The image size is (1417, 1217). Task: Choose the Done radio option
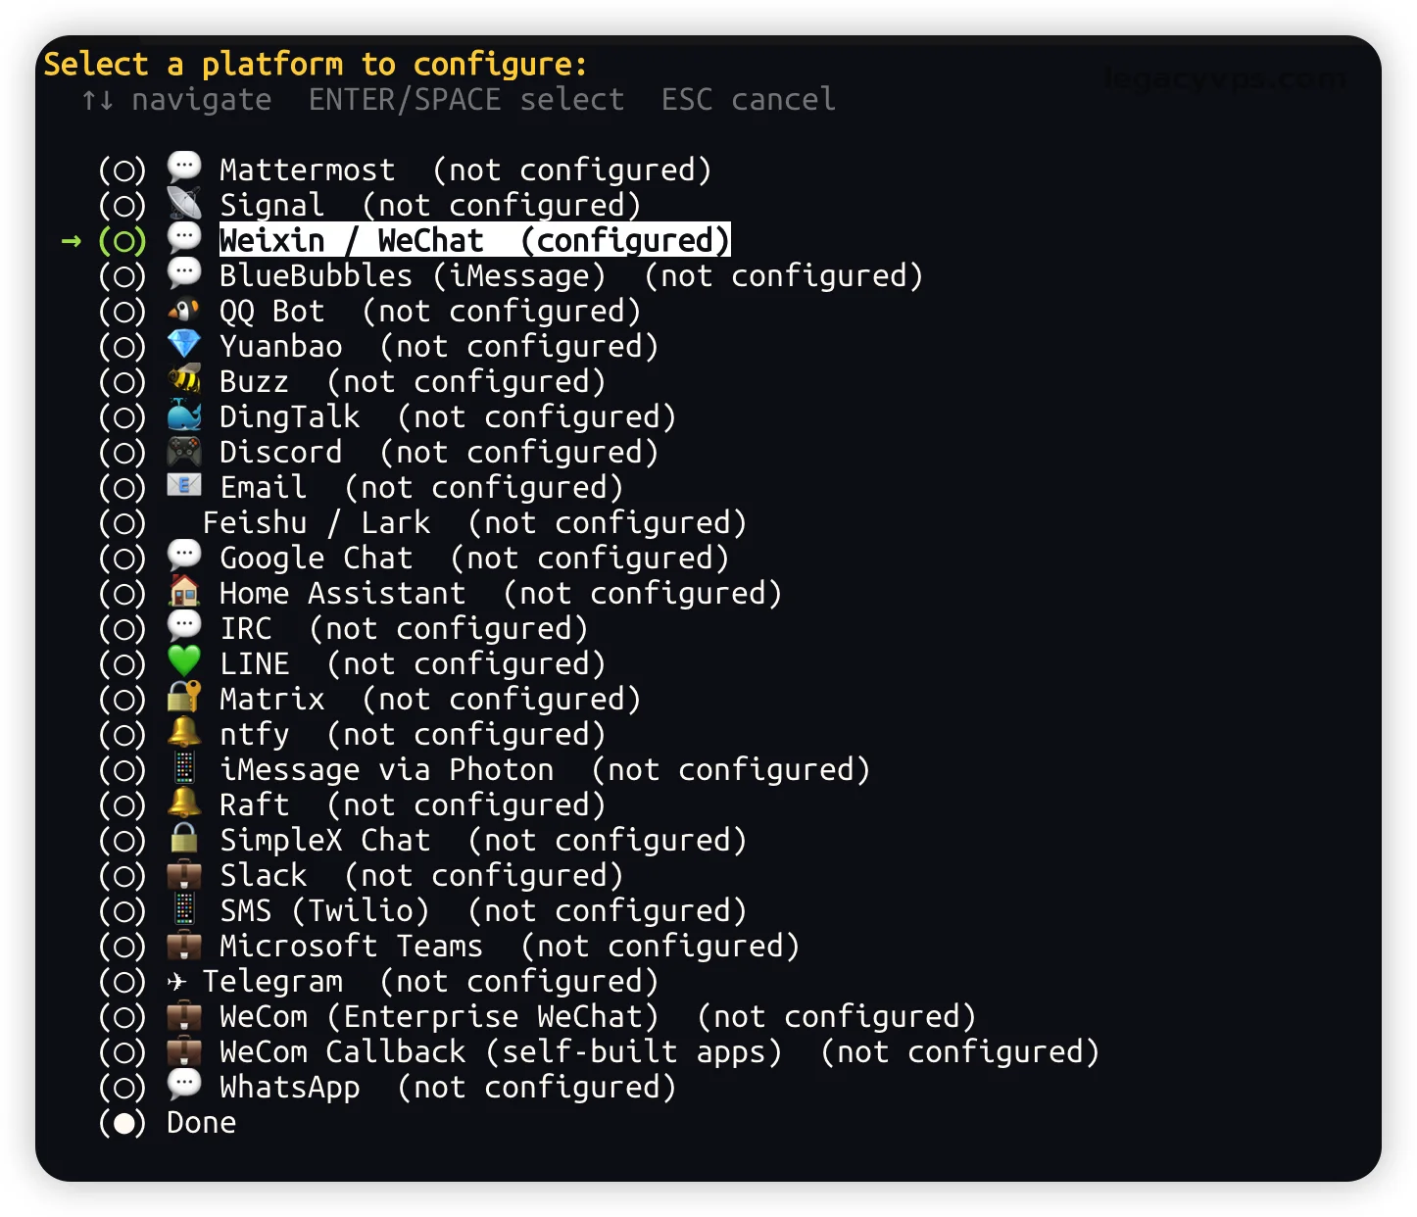pos(122,1123)
